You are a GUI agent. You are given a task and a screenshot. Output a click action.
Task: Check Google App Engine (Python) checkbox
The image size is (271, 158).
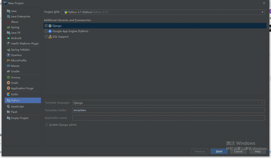coord(46,31)
